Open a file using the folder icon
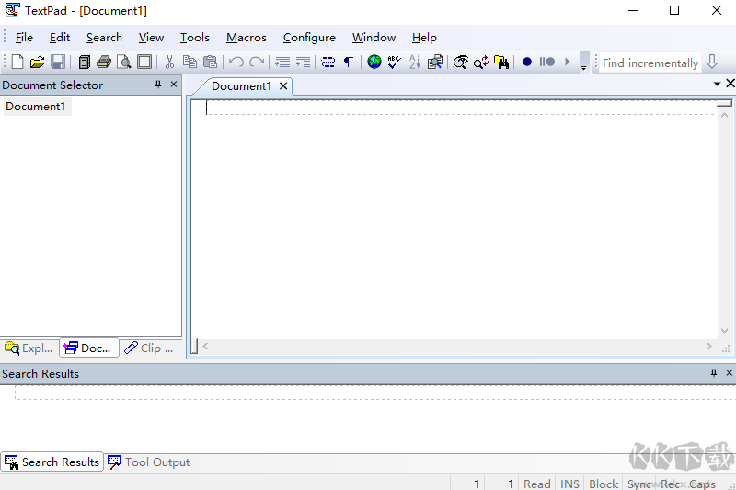Viewport: 736px width, 490px height. [x=37, y=62]
